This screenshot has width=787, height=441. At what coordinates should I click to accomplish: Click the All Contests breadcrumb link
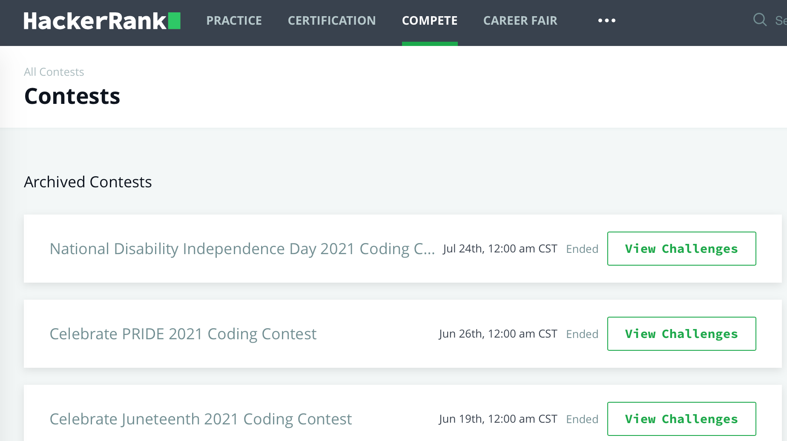click(54, 72)
